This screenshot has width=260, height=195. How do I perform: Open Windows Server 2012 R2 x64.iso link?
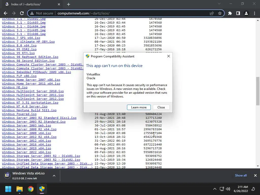pyautogui.click(x=29, y=137)
